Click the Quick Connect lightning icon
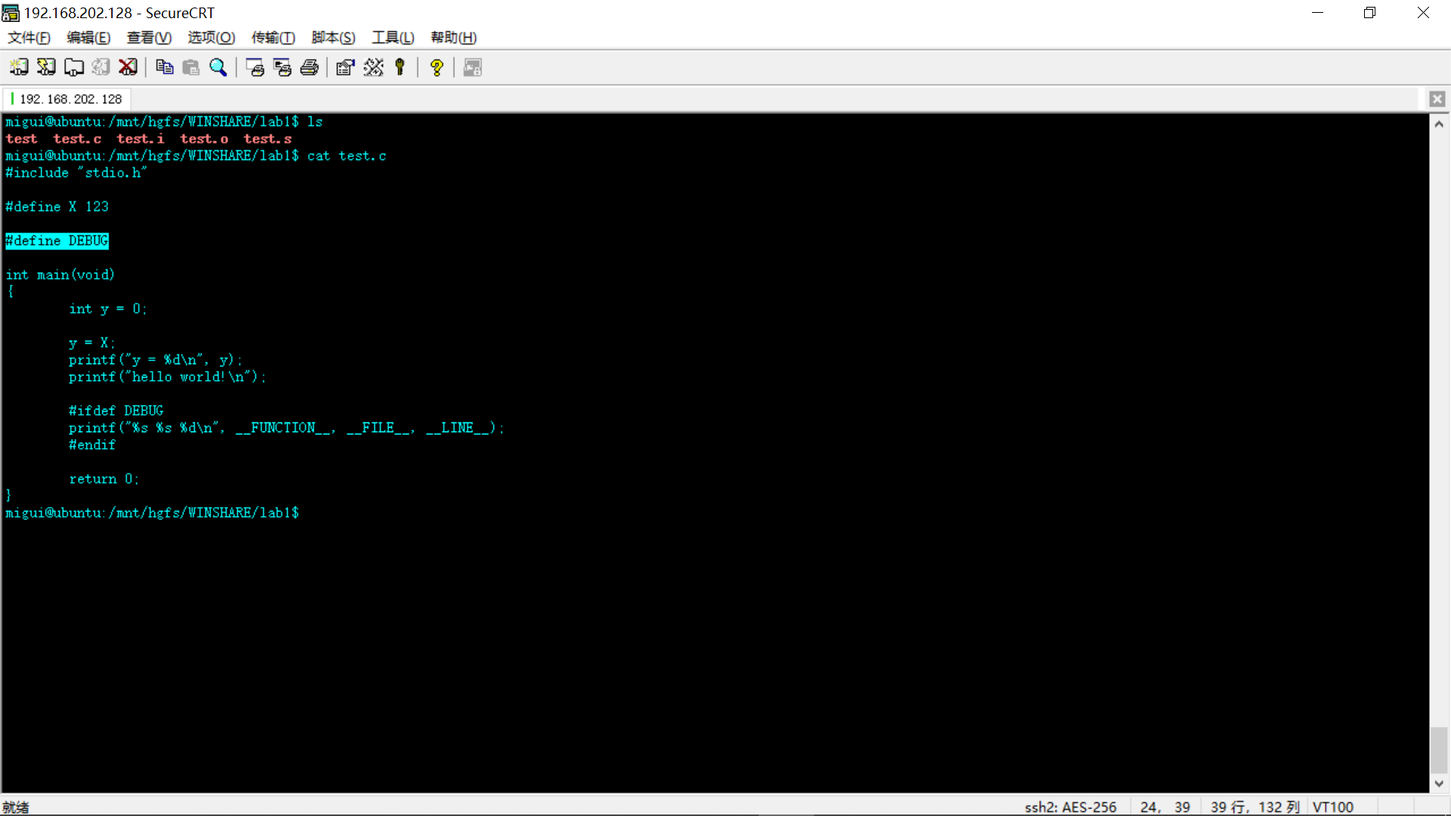Screen dimensions: 1451x816 pyautogui.click(x=46, y=67)
